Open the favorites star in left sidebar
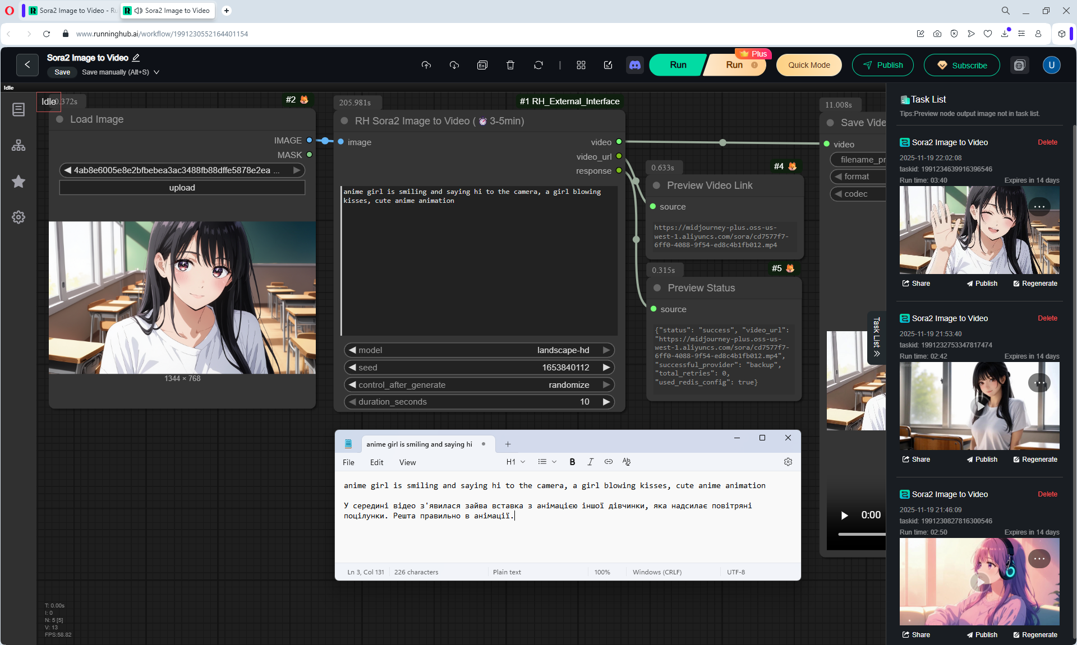The height and width of the screenshot is (645, 1077). [x=19, y=181]
